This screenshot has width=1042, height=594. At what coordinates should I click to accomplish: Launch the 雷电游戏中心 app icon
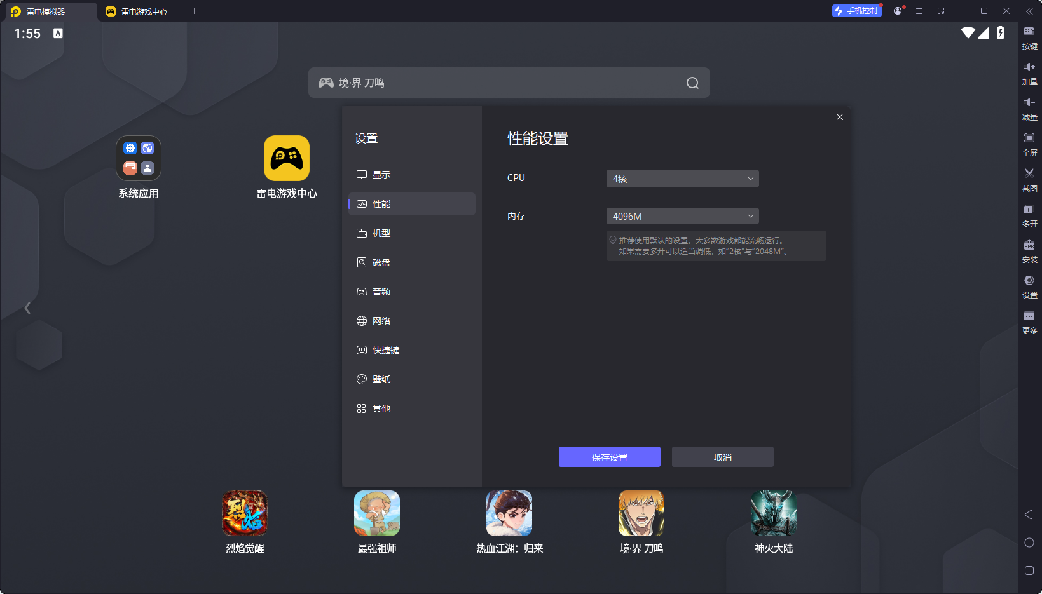(287, 159)
